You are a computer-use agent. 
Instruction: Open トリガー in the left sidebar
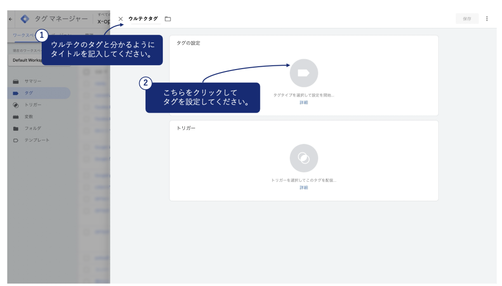33,105
